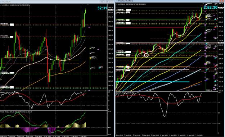This screenshot has width=225, height=137.
Task: Click the current price tag on left price scale
Action: [111, 10]
